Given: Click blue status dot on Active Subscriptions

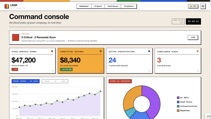Looking at the screenshot, I should tap(149, 51).
